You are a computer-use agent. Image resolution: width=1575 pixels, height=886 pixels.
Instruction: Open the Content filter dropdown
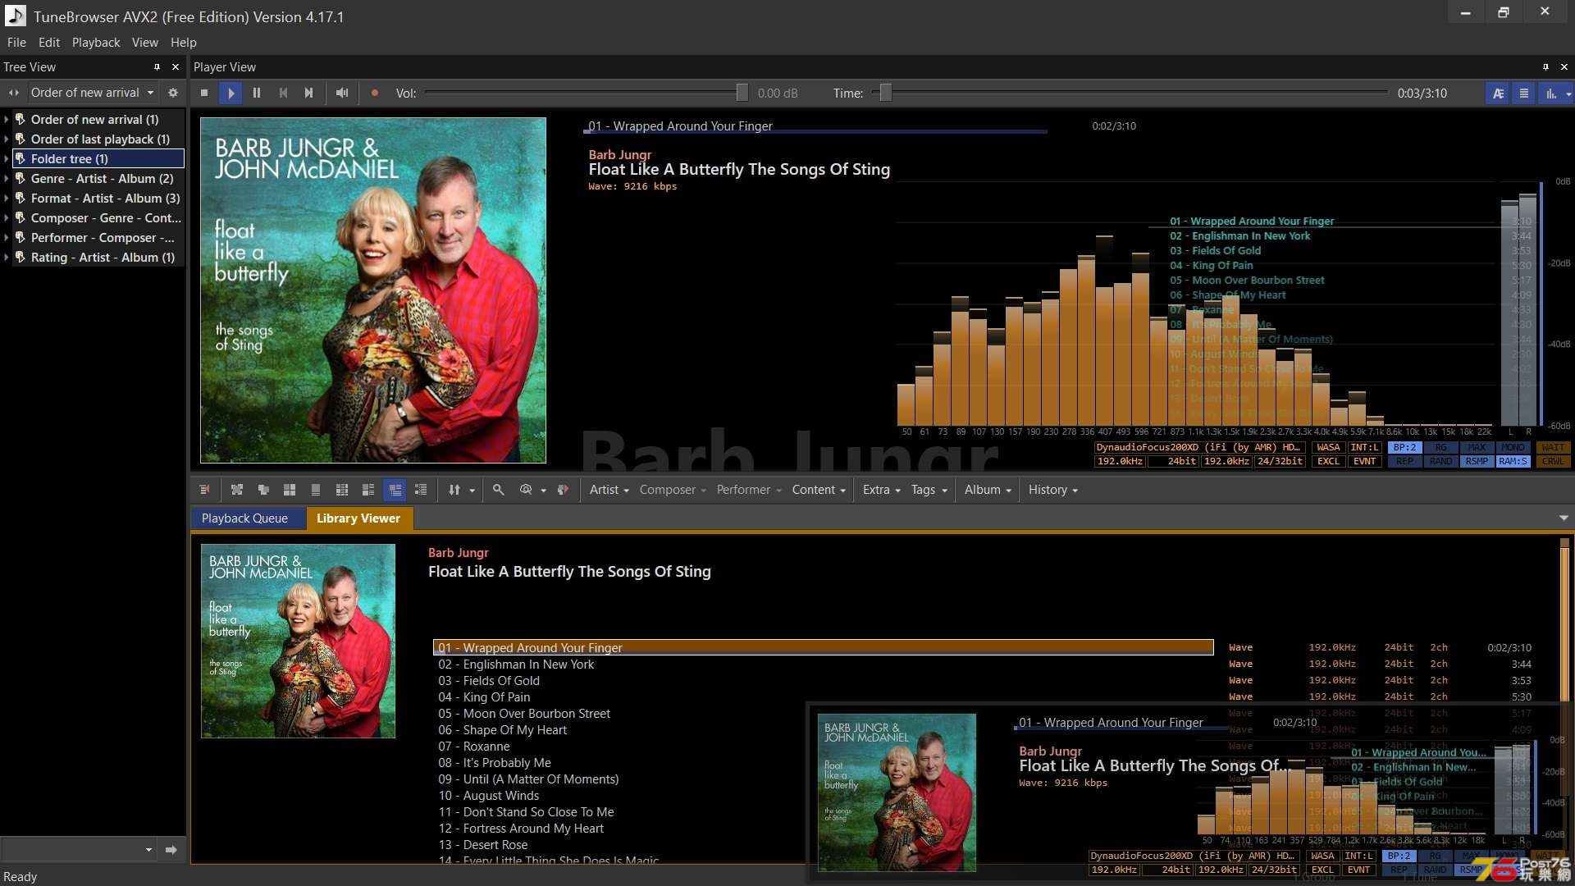click(819, 490)
